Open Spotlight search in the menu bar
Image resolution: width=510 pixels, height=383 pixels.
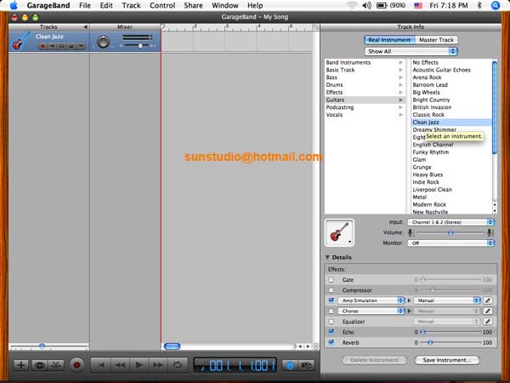[495, 6]
